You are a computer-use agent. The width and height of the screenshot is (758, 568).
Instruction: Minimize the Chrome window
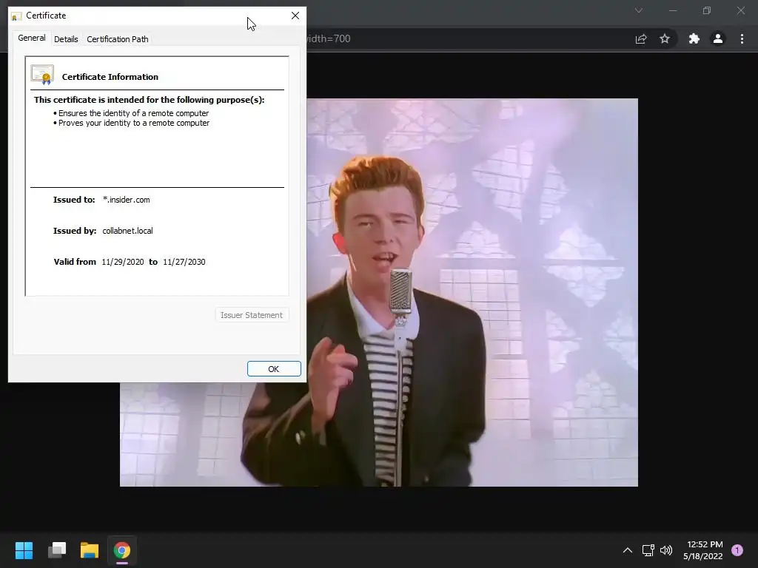673,10
